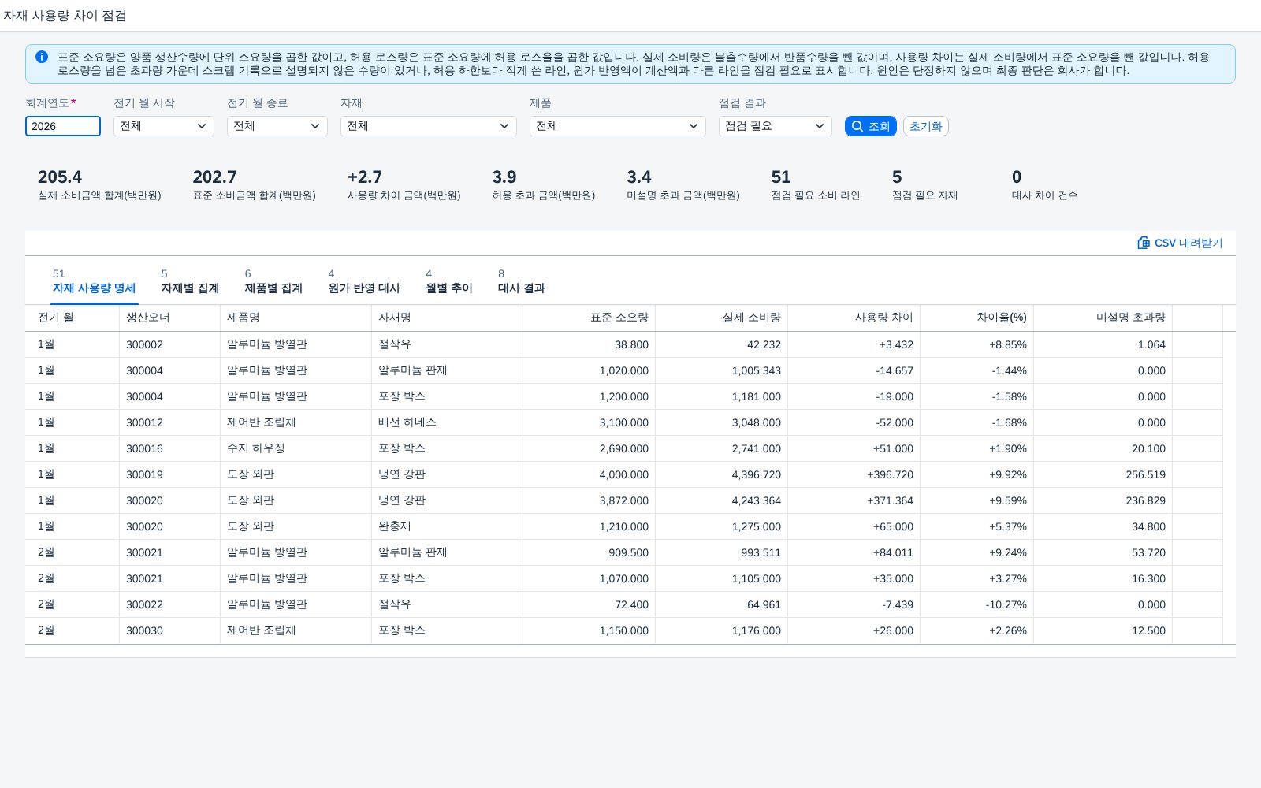
Task: Select the 자재 사용량 명세 tab
Action: click(x=94, y=282)
